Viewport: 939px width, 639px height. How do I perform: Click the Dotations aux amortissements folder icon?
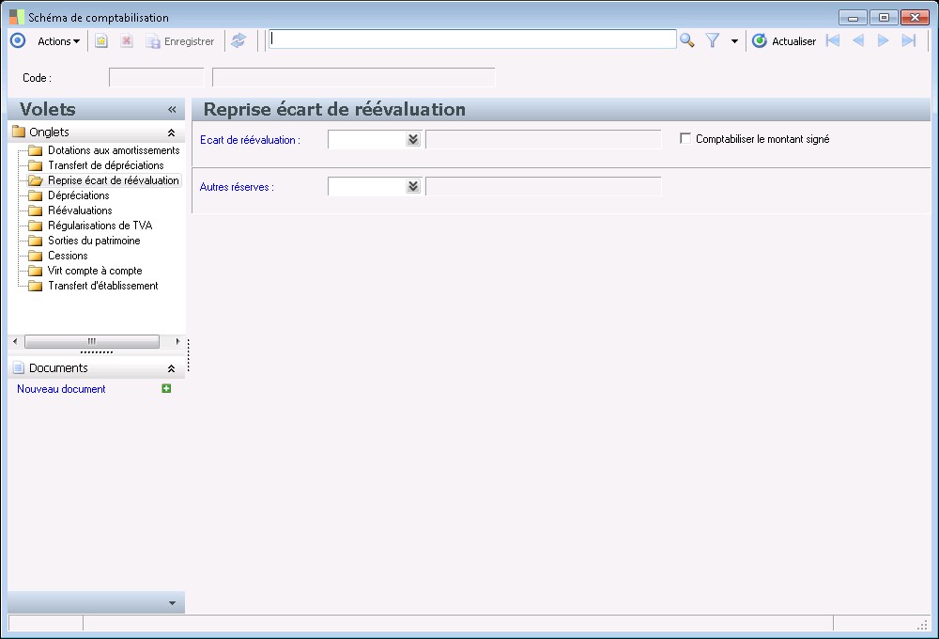pyautogui.click(x=36, y=150)
